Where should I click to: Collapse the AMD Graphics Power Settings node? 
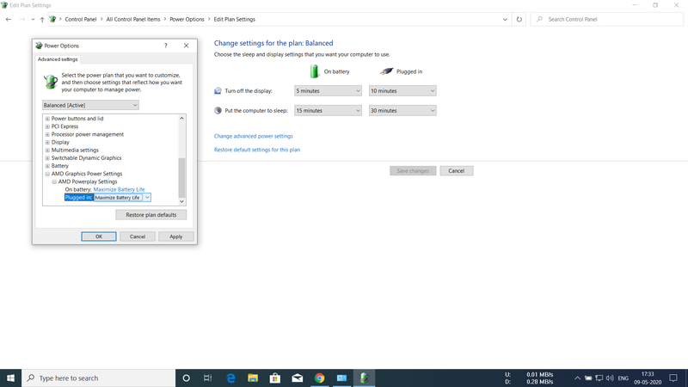pos(47,174)
